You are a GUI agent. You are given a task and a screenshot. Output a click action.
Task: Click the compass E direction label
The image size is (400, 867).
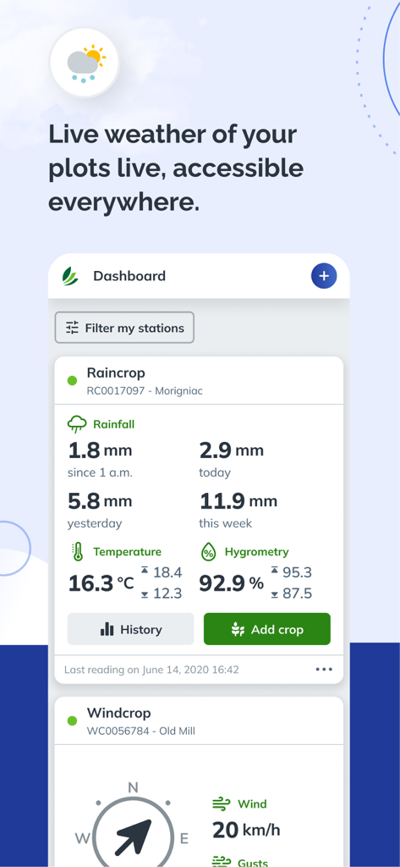[x=184, y=839]
